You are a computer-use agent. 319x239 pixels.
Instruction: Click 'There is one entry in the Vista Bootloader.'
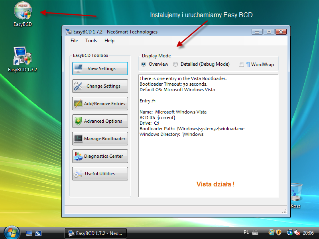coord(183,78)
